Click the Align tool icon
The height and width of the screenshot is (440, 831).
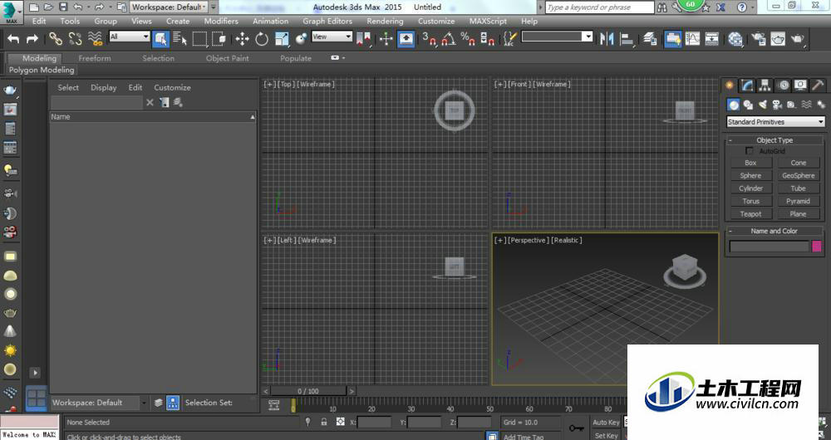627,39
